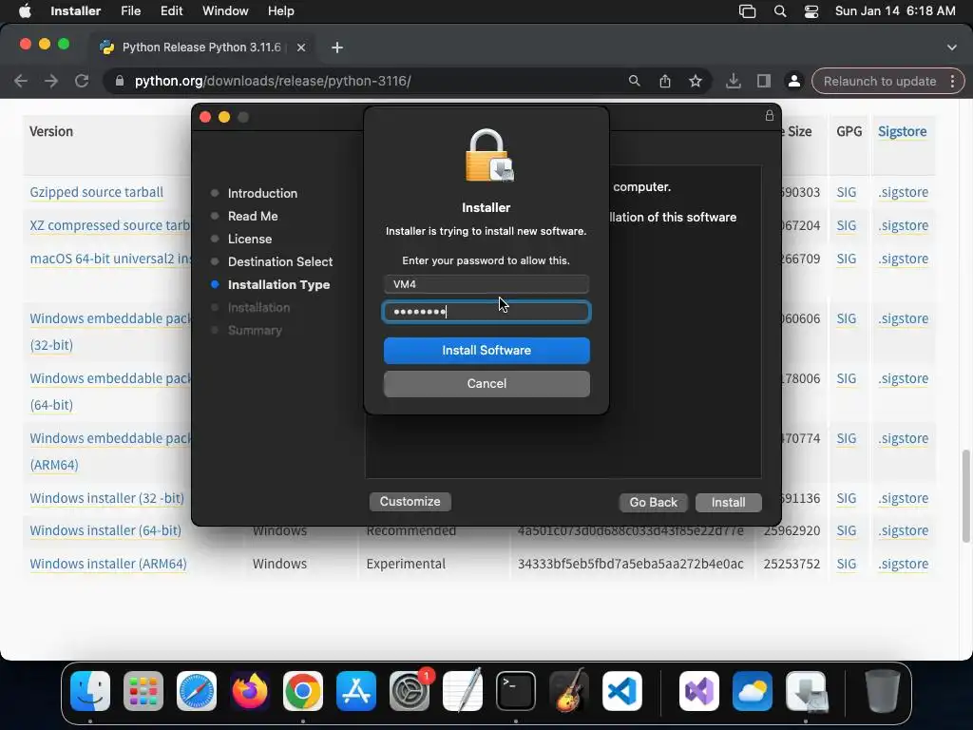Open the Sigstore column header link
The width and height of the screenshot is (973, 730).
pyautogui.click(x=903, y=131)
